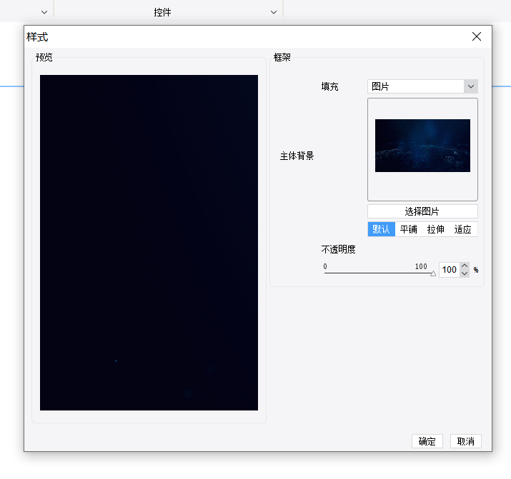Click the dark preview image area
511x479 pixels.
tap(149, 243)
